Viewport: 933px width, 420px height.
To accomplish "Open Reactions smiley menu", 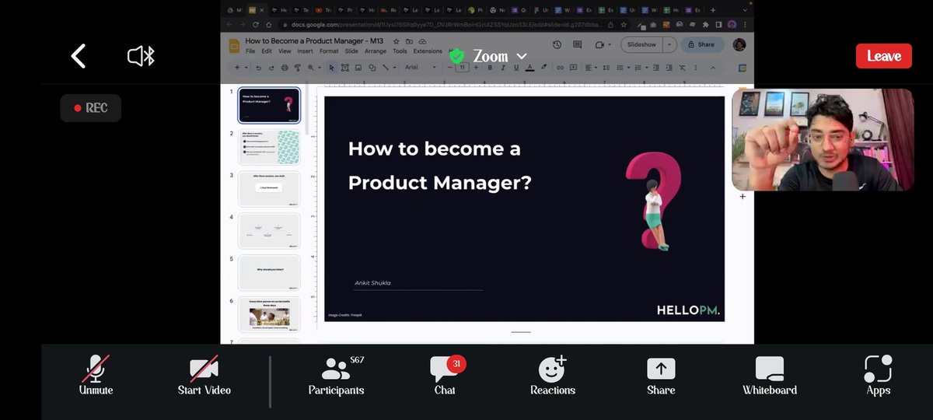I will (553, 376).
